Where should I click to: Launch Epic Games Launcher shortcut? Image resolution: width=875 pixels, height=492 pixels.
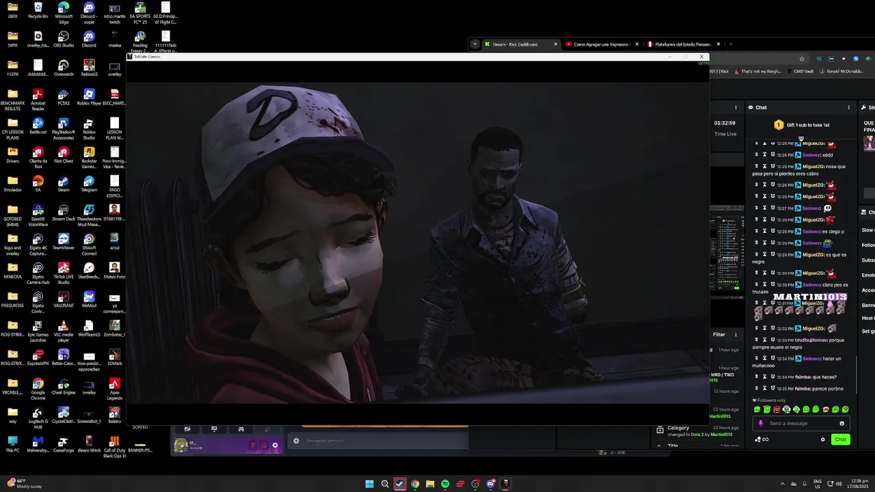[38, 331]
